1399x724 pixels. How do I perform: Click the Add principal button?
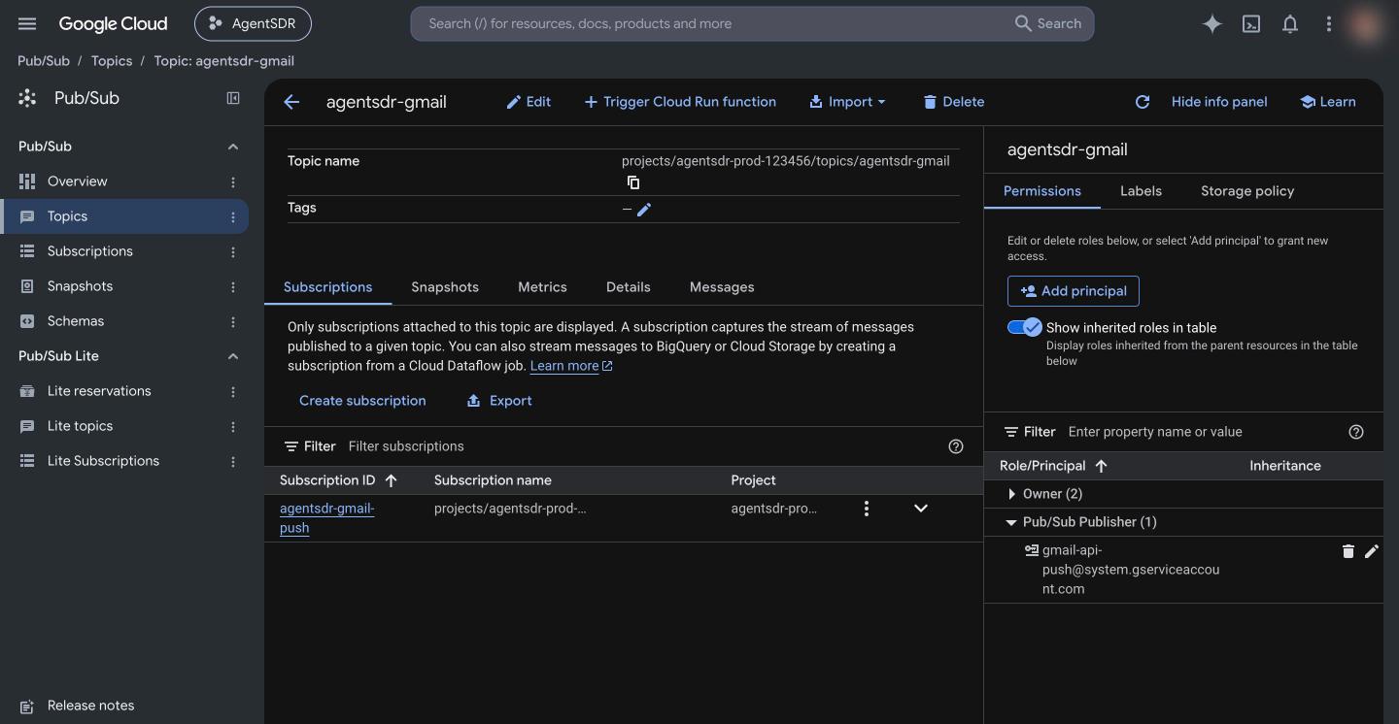pos(1074,291)
